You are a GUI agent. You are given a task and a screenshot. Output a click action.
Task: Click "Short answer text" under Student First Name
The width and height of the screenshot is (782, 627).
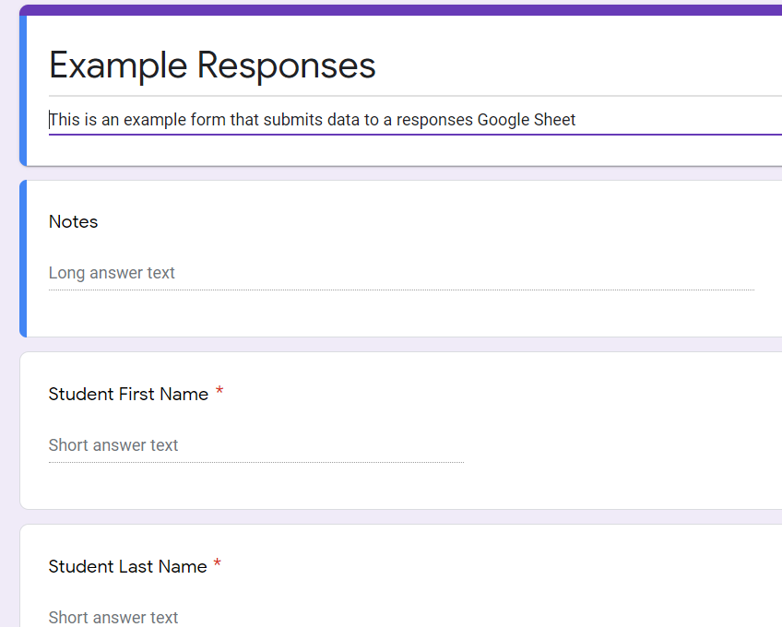click(x=113, y=445)
